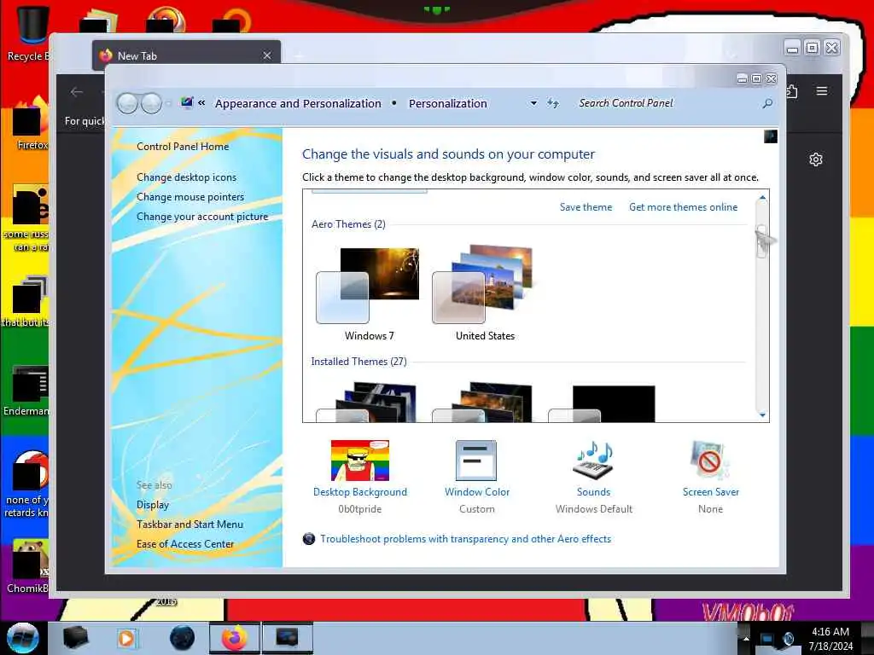The height and width of the screenshot is (655, 874).
Task: Select the ChomikB desktop icon
Action: click(26, 566)
